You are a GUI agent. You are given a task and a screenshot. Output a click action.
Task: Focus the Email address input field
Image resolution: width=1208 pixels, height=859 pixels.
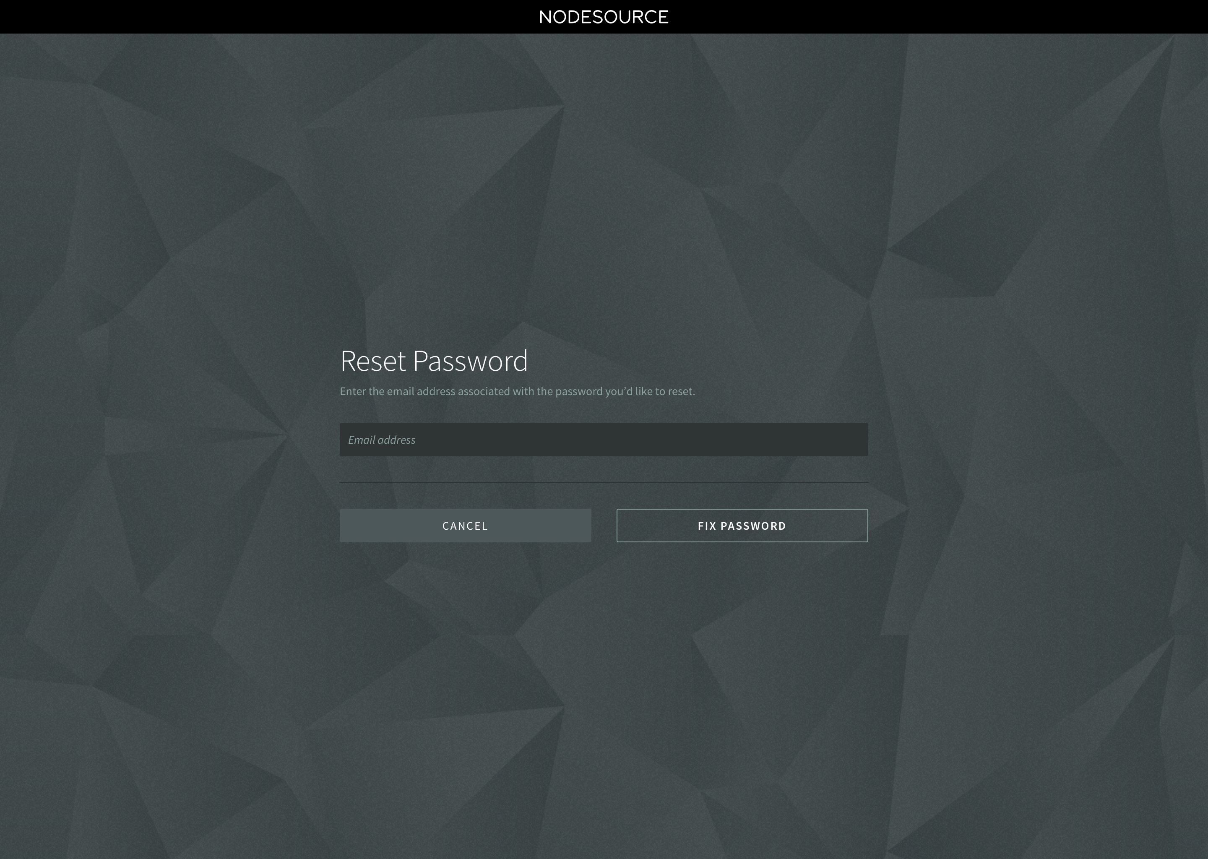(x=604, y=440)
